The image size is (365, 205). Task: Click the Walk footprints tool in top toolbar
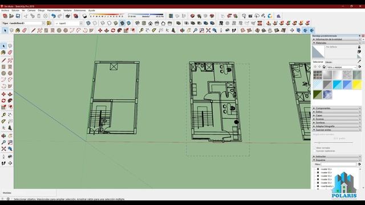(234, 30)
